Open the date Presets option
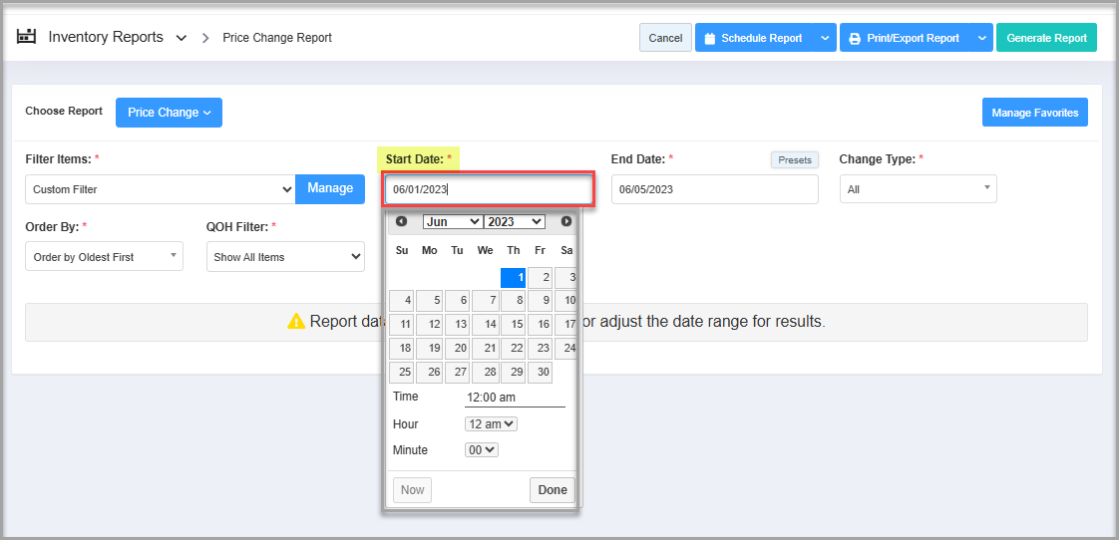 point(794,159)
